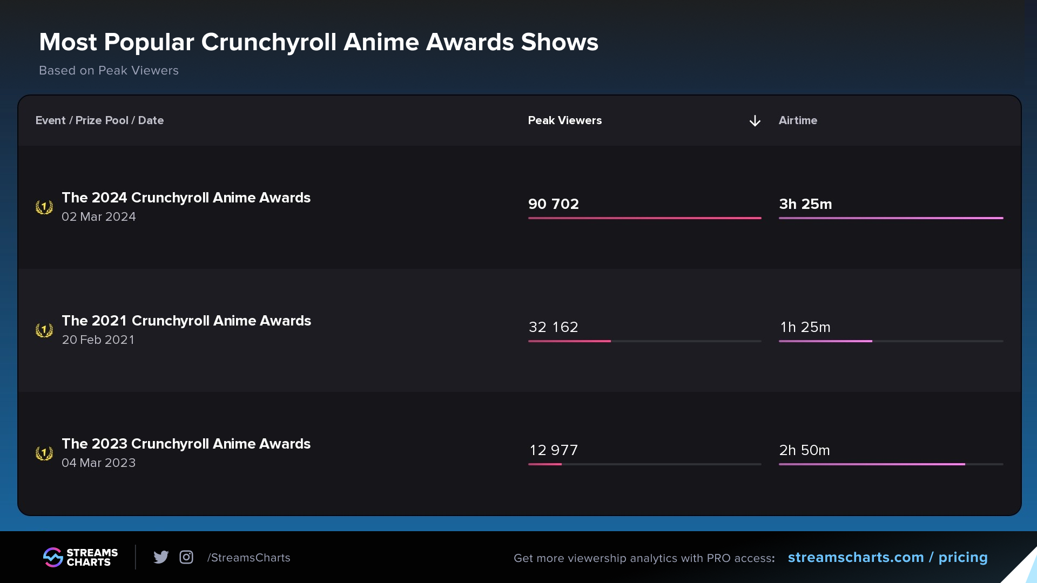Click the /StreamsCharts handle text
This screenshot has width=1037, height=583.
coord(248,558)
